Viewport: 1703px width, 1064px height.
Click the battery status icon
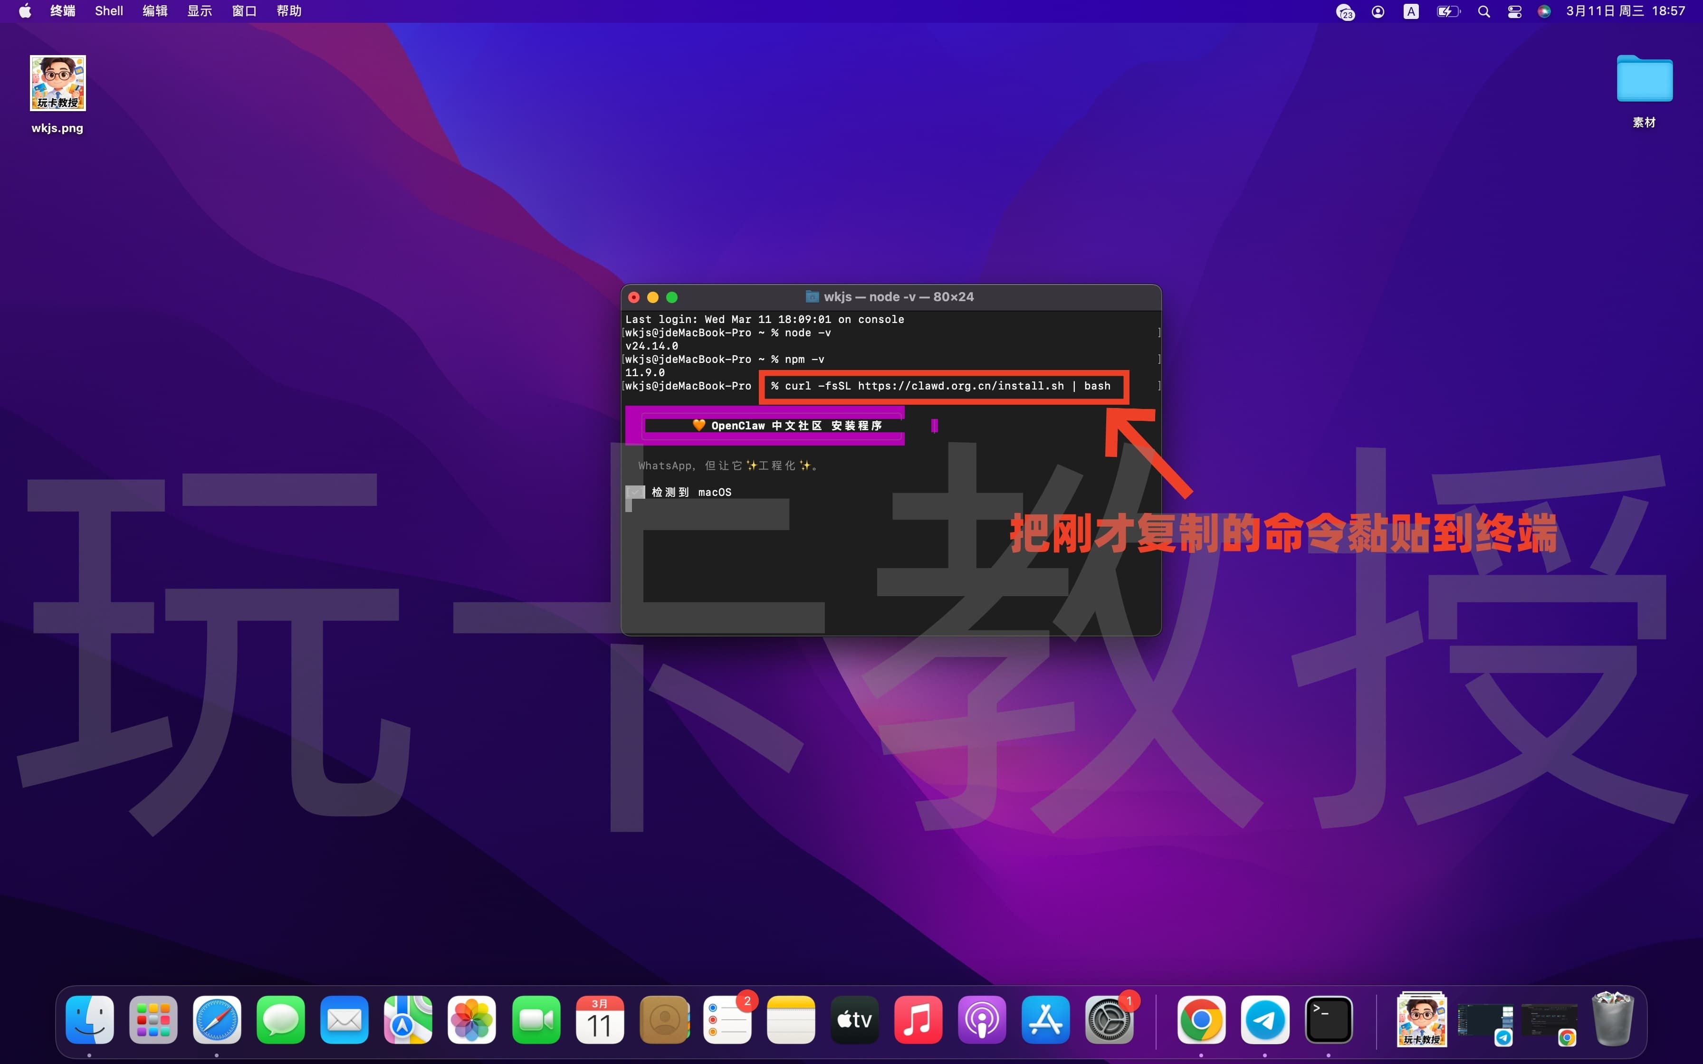coord(1447,10)
